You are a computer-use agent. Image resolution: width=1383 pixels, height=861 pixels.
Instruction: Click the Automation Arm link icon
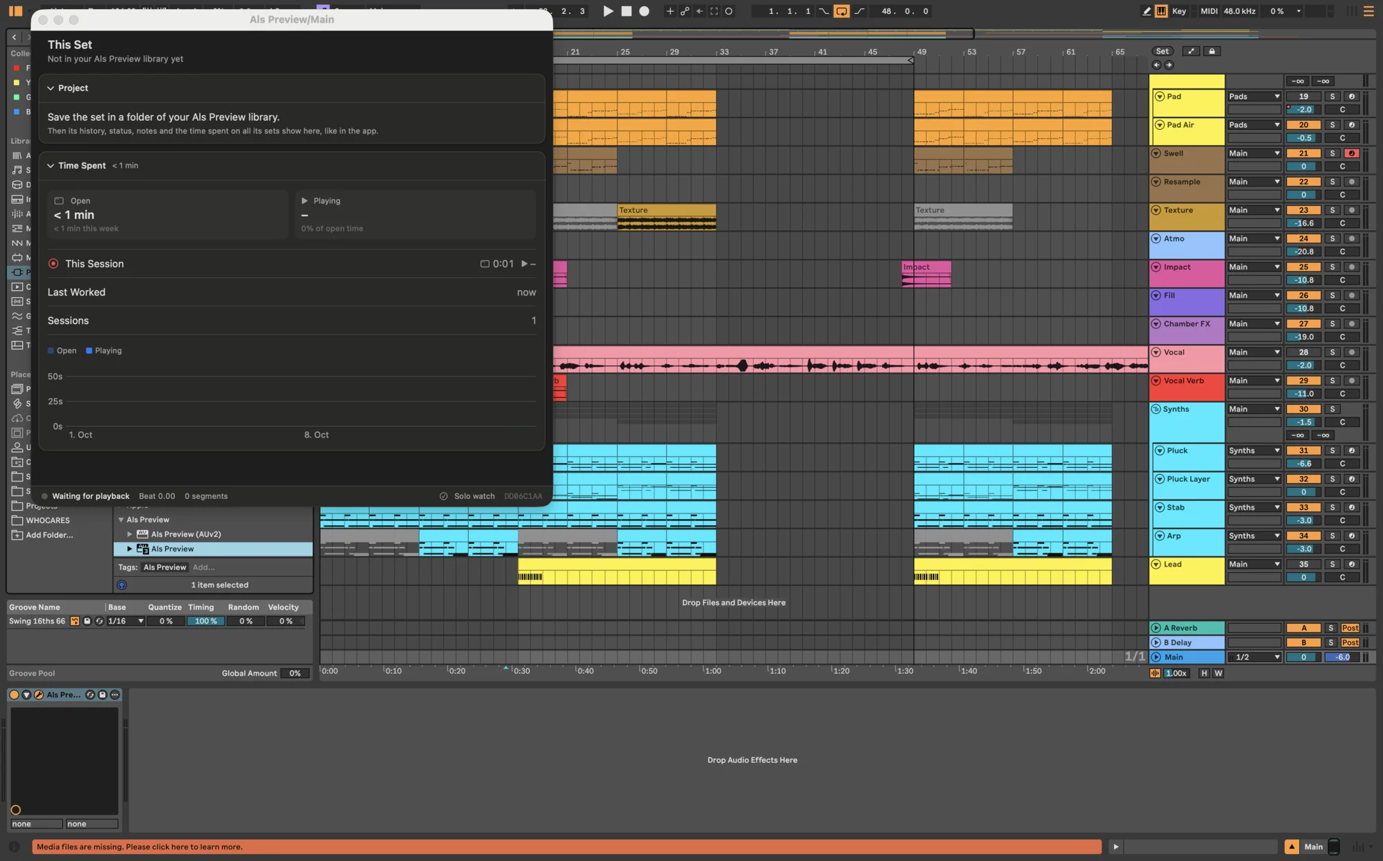(x=685, y=11)
